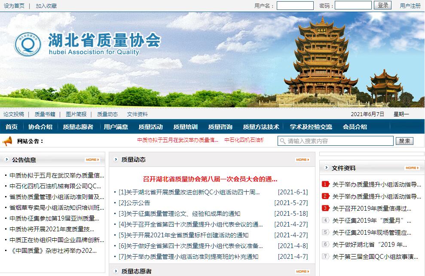Click the 密码 password input field
Screen dimensions: 425x276
point(353,6)
